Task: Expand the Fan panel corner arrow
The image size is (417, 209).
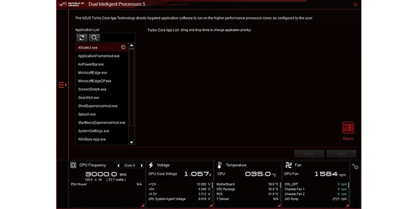Action: pos(347,205)
